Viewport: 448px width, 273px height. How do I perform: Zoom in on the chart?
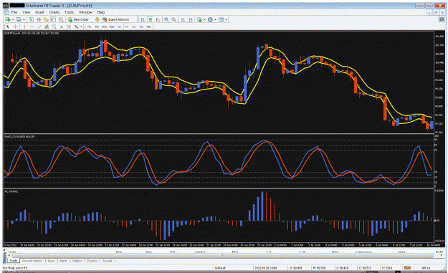[166, 19]
